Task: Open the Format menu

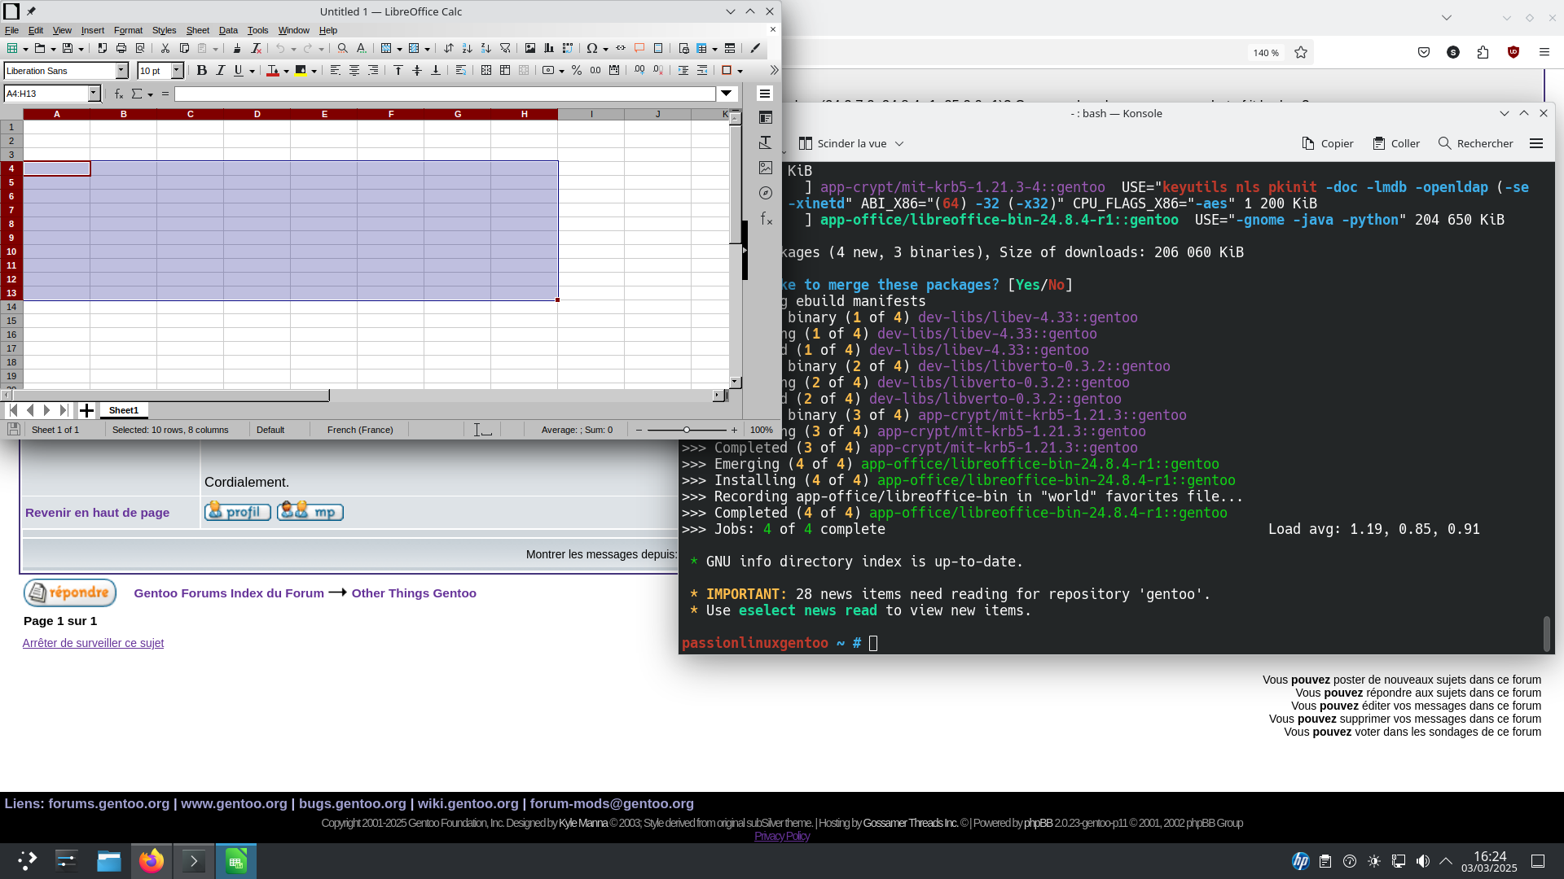Action: [x=128, y=30]
